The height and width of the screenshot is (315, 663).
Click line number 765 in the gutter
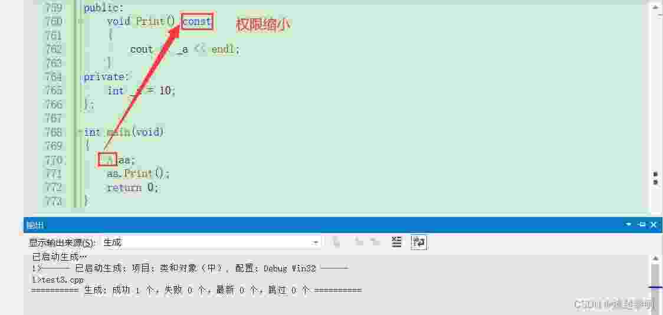52,90
